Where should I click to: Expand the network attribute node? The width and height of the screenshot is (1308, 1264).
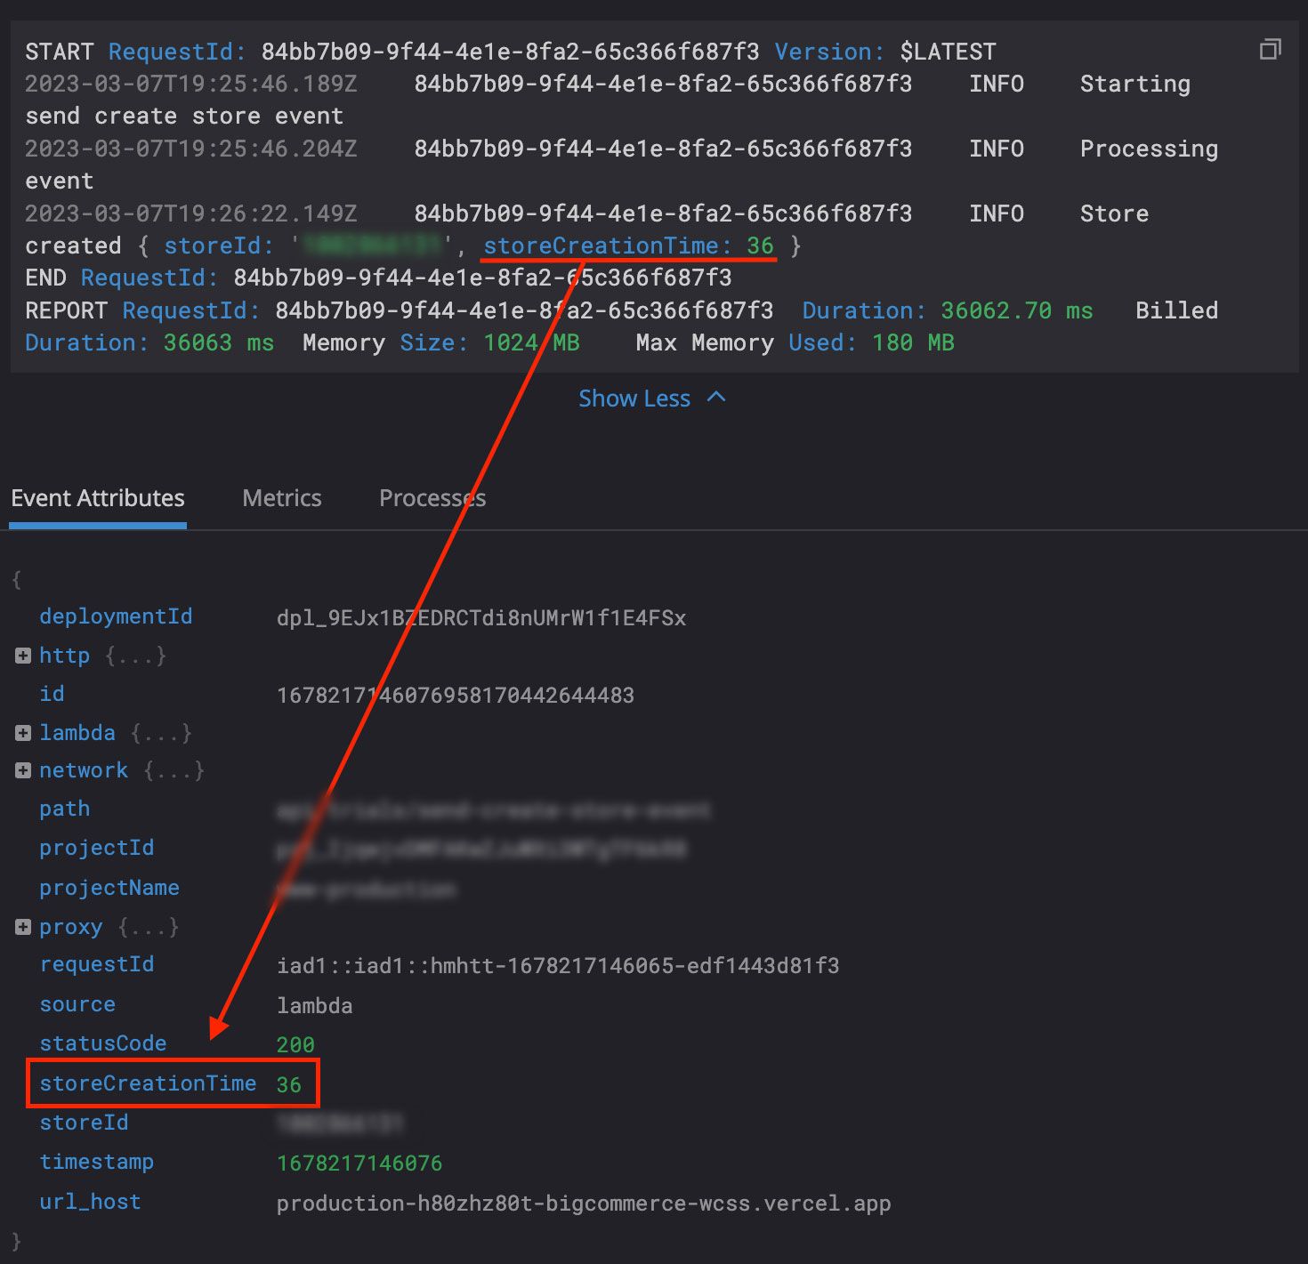[23, 770]
